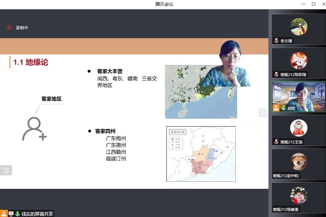Click the screen share icon in bottom bar

11,214
